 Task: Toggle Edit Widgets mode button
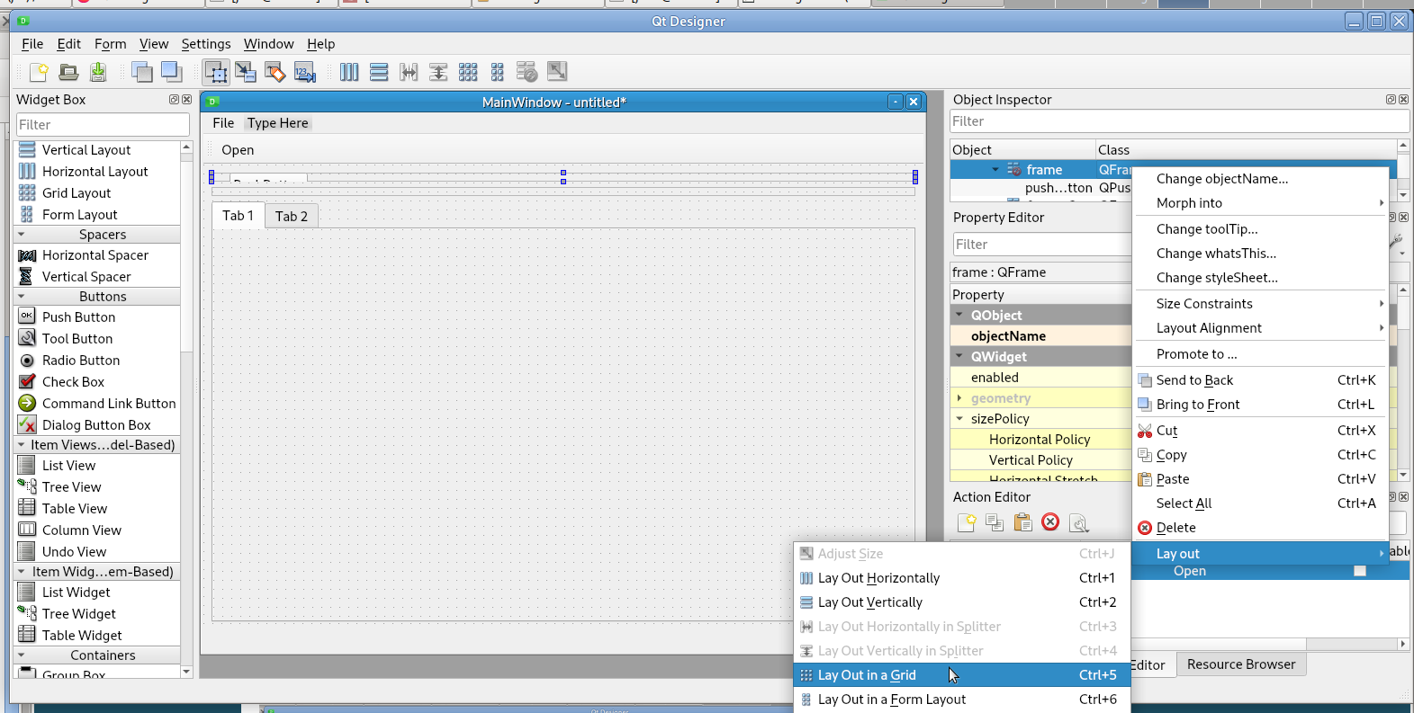coord(216,72)
